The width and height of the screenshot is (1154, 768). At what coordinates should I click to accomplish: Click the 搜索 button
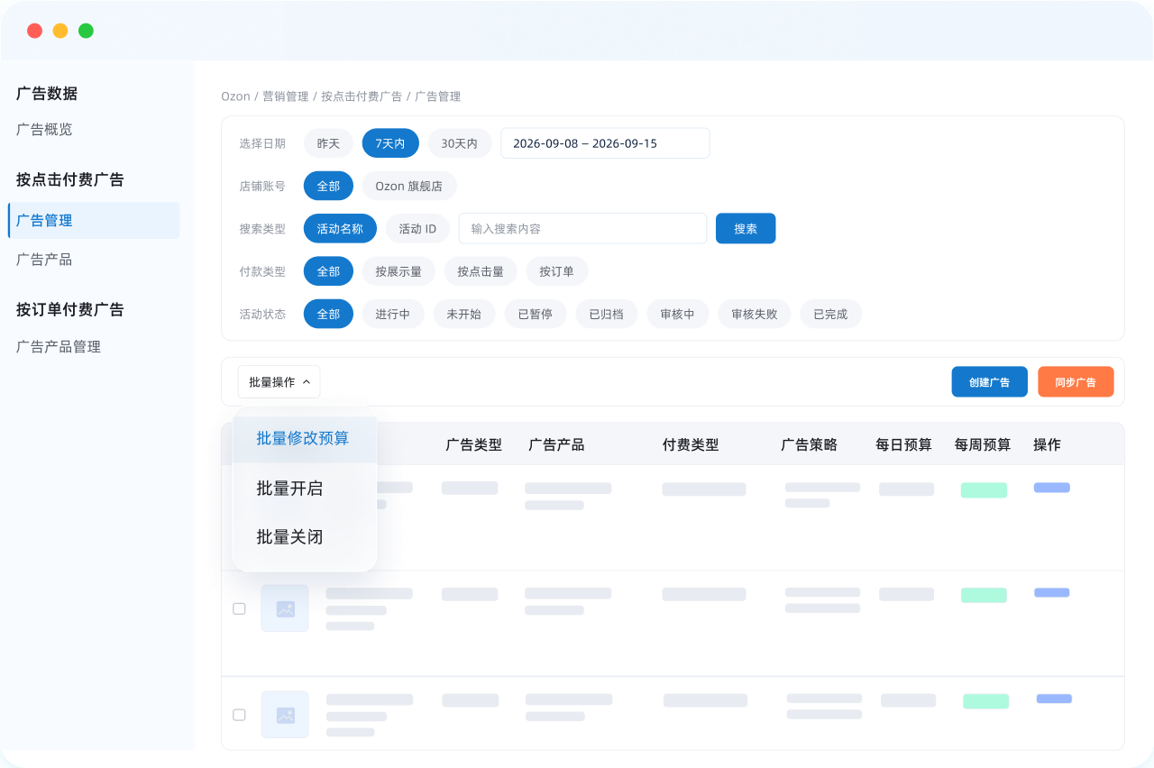click(746, 229)
